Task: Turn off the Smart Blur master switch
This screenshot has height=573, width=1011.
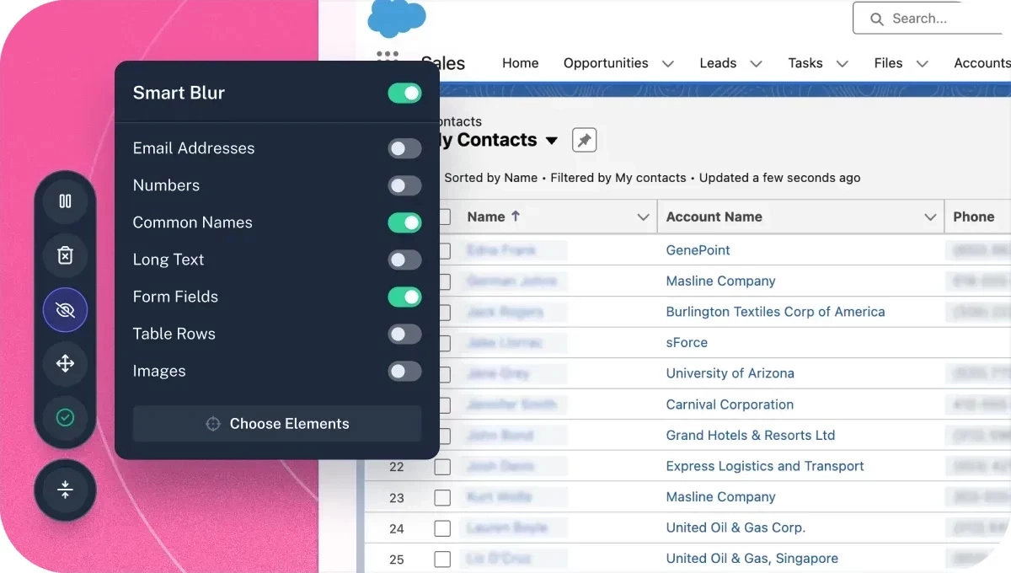Action: tap(404, 93)
